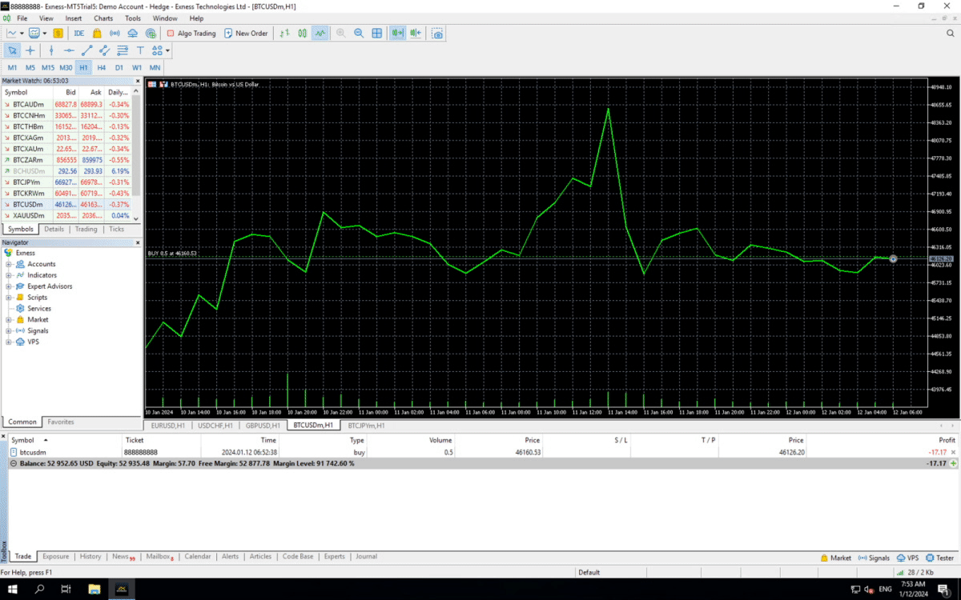Zoom in on the chart
The width and height of the screenshot is (961, 600).
click(x=341, y=34)
